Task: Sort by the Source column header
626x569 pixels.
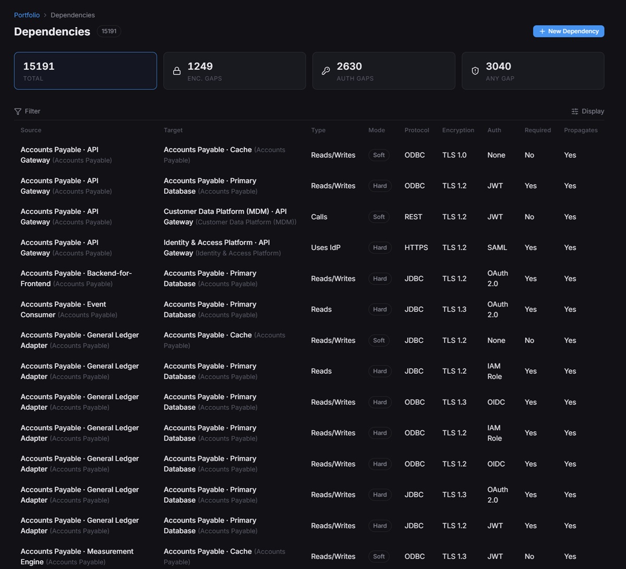Action: coord(31,130)
